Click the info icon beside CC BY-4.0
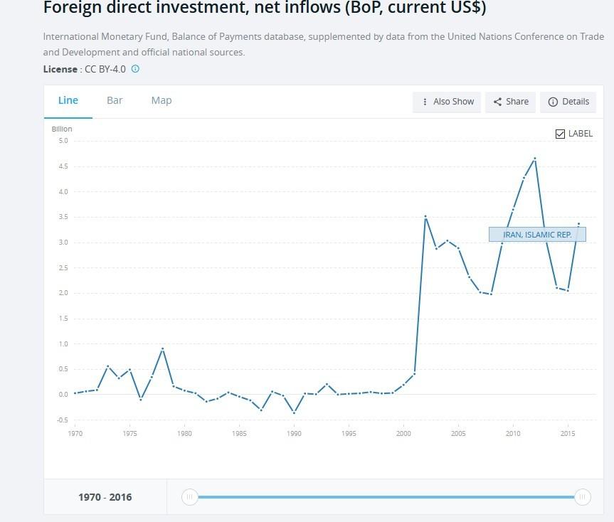This screenshot has width=614, height=522. tap(136, 69)
